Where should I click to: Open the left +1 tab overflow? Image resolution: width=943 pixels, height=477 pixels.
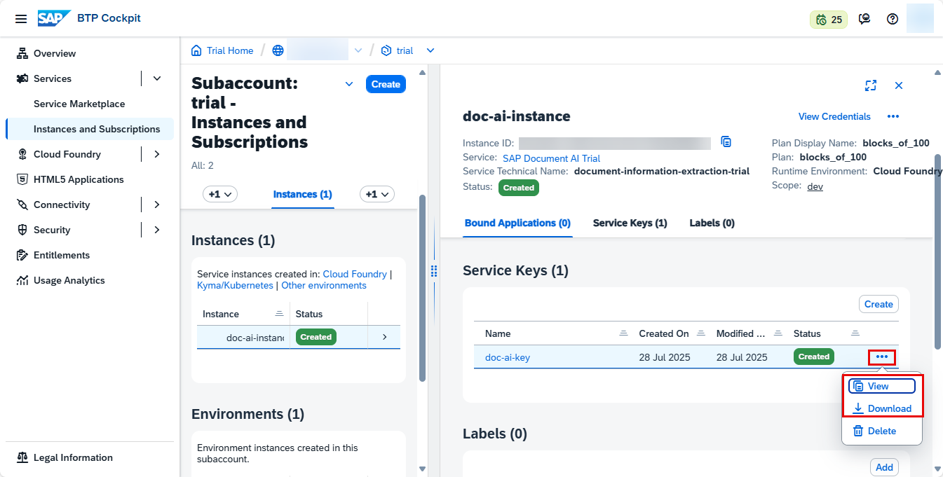coord(220,194)
